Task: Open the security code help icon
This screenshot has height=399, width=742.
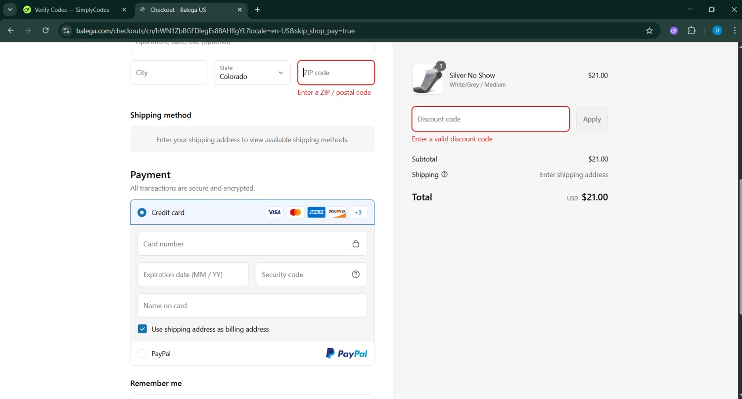Action: [x=356, y=275]
